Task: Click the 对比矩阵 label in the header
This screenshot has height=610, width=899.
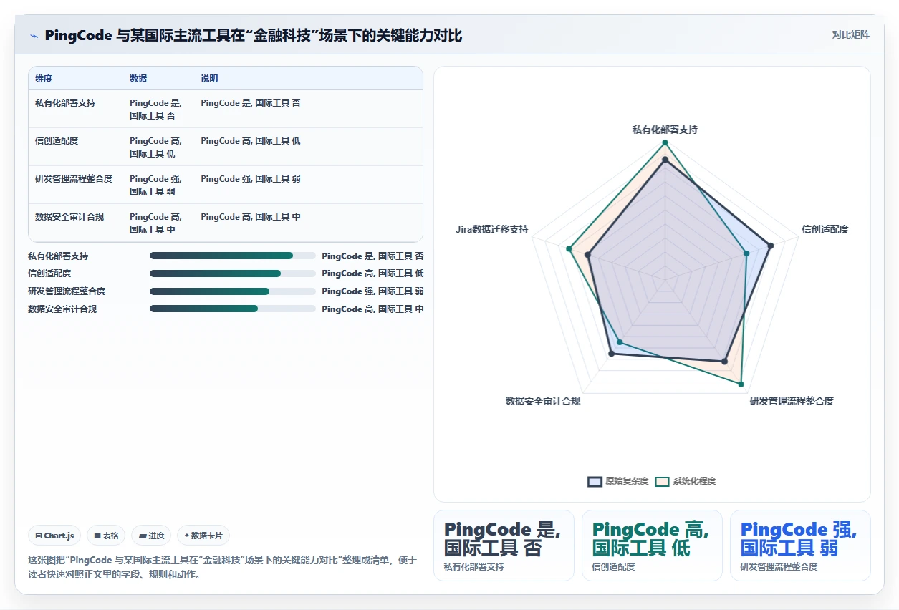Action: point(850,34)
